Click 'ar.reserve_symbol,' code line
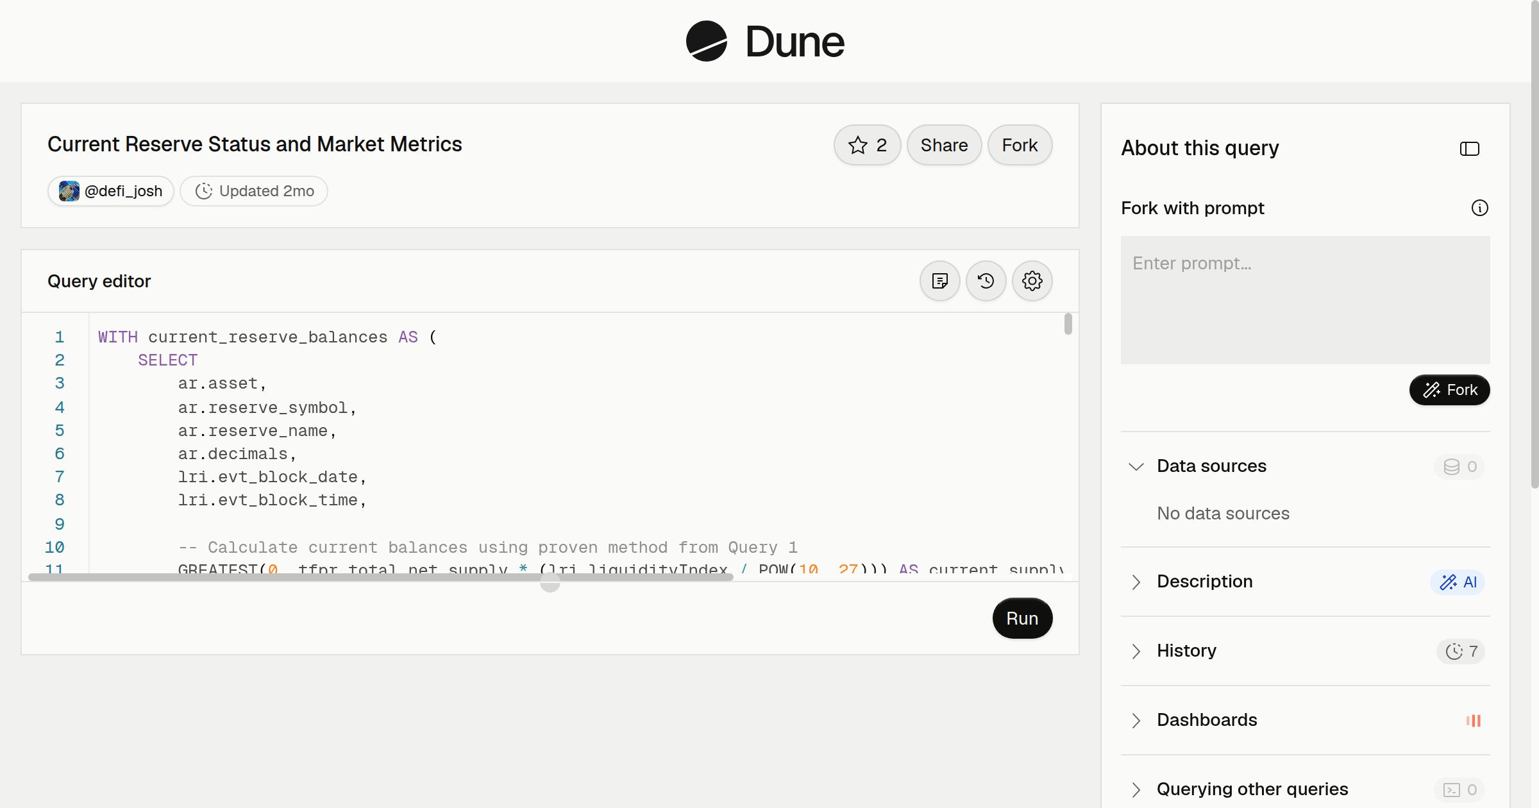The image size is (1539, 808). click(x=267, y=407)
